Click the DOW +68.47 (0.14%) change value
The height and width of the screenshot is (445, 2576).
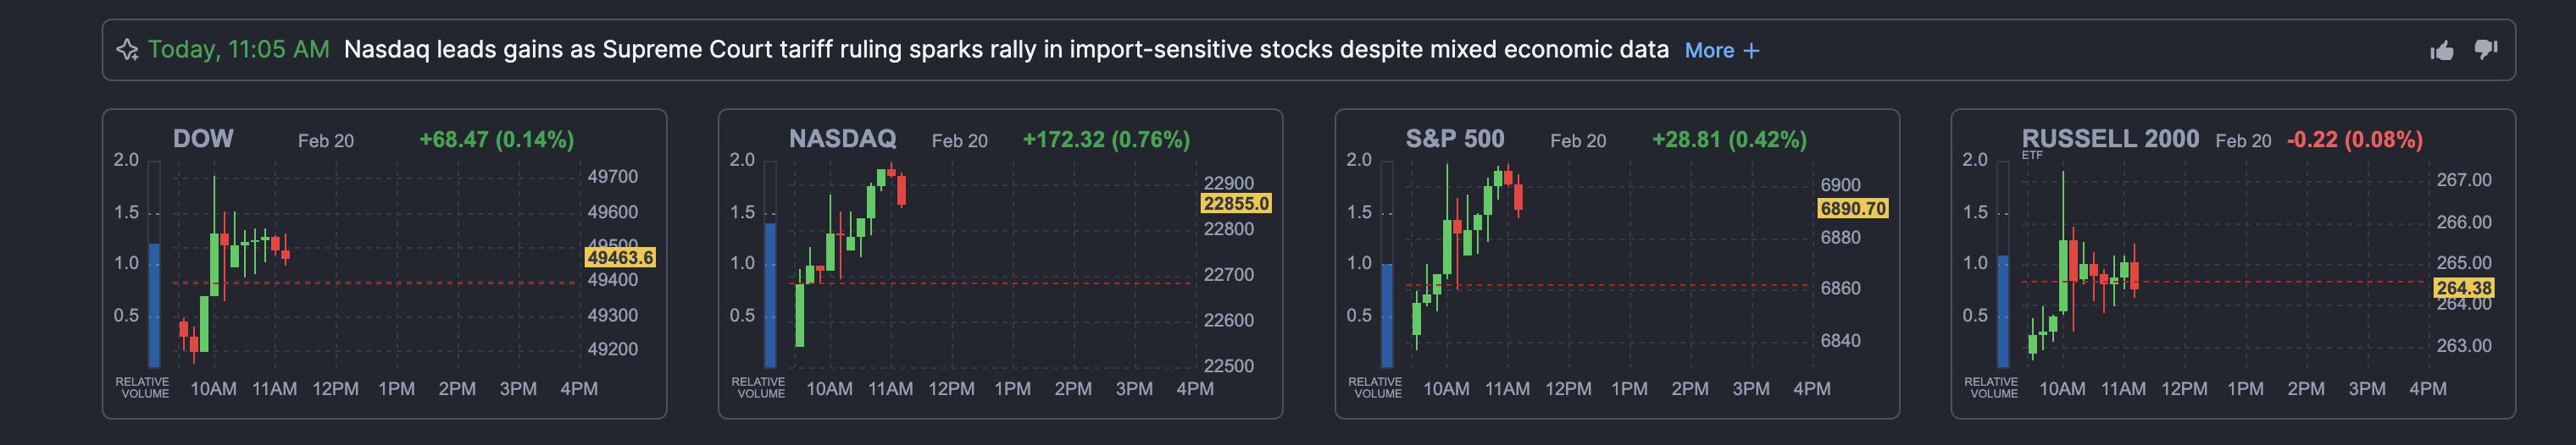(x=496, y=140)
